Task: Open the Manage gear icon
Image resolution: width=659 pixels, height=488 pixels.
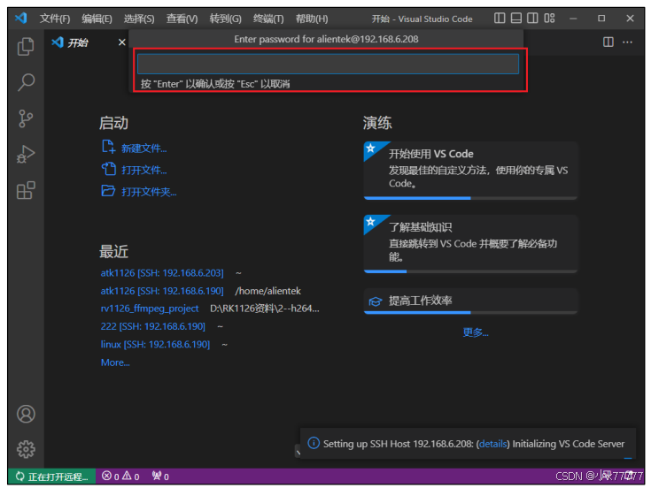Action: pyautogui.click(x=26, y=449)
